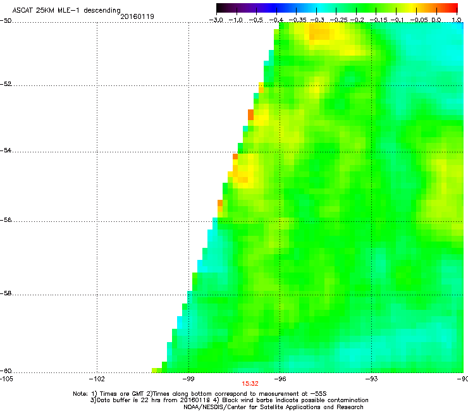
Task: Click the red time stamp 15:32
Action: (250, 384)
